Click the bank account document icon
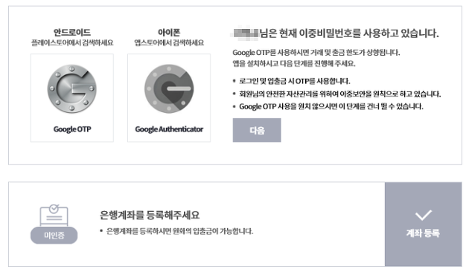The width and height of the screenshot is (469, 275). click(54, 215)
